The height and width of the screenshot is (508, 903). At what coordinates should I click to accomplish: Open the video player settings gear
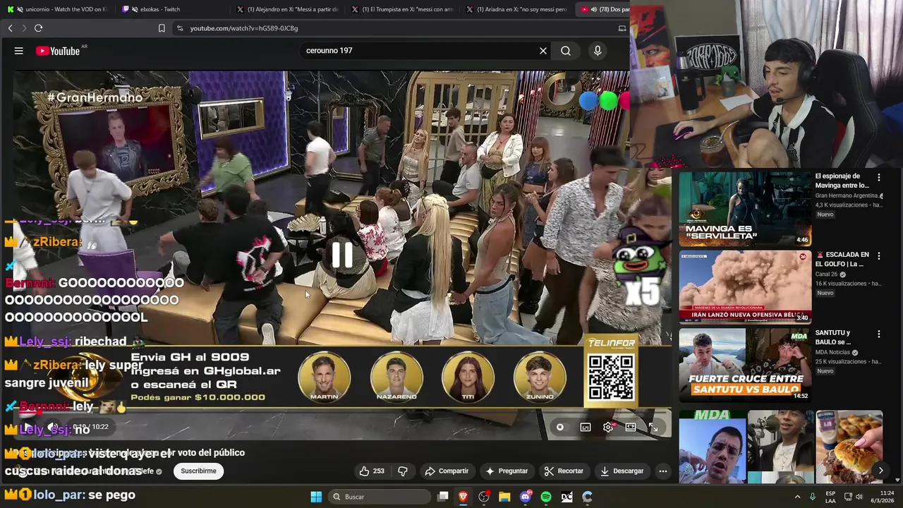608,427
